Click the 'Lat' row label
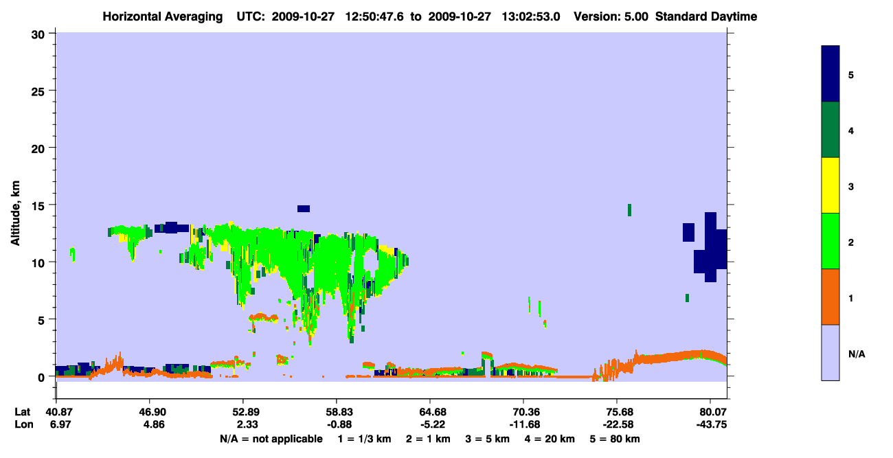Screen dimensions: 893x458 23,412
